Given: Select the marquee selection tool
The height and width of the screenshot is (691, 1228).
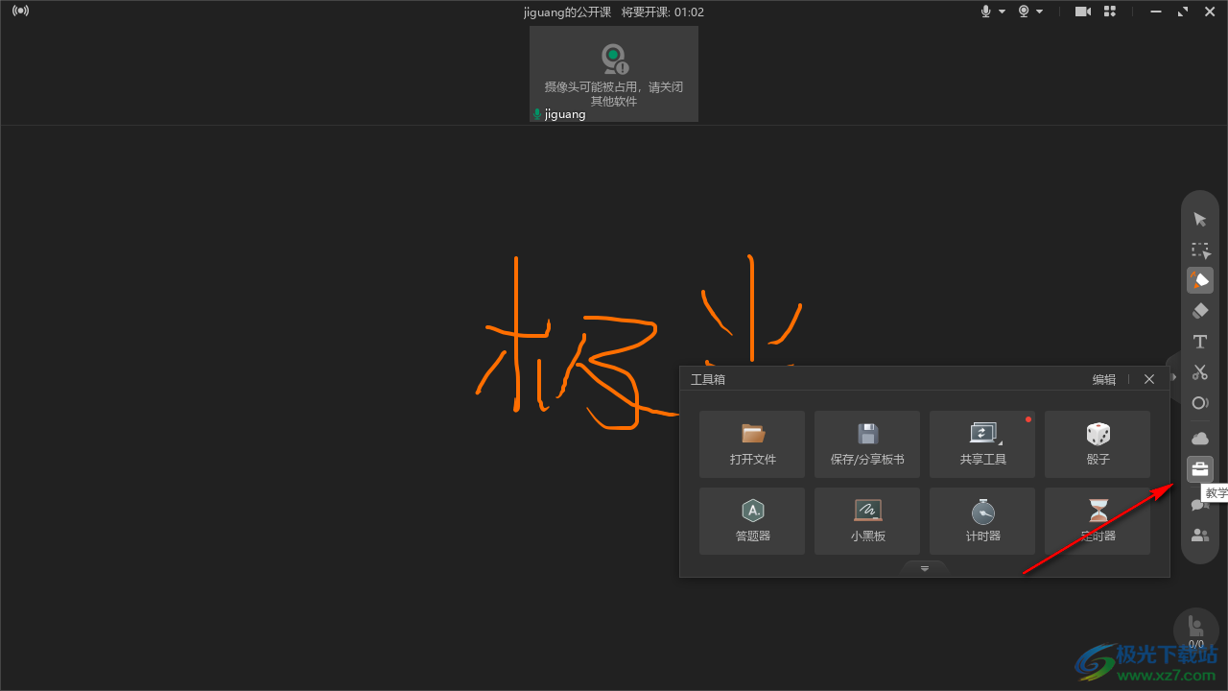Looking at the screenshot, I should (x=1200, y=250).
